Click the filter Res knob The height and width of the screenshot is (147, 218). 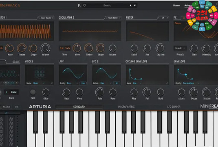(x=147, y=48)
